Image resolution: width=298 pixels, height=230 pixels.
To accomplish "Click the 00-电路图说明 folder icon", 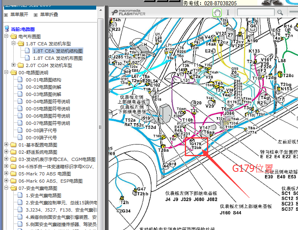I will 13,72.
